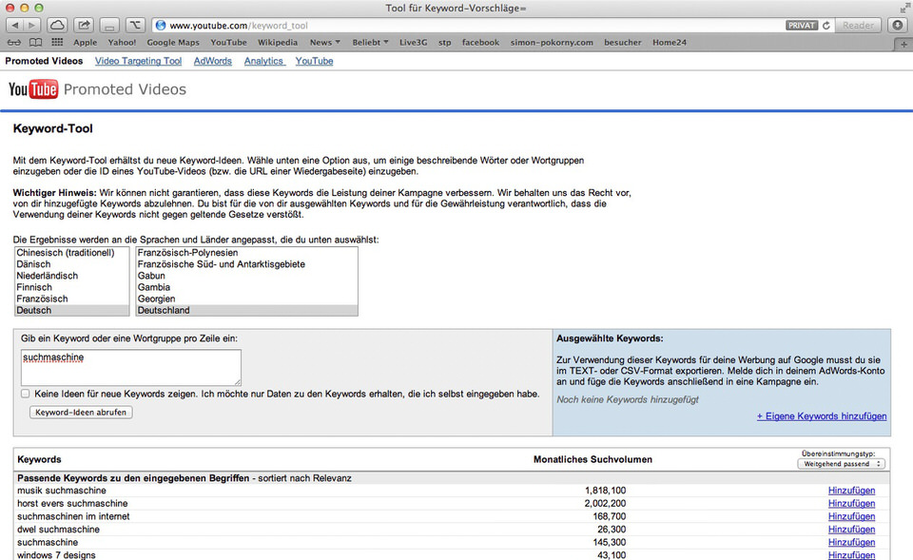Click the Share icon in the toolbar
This screenshot has height=560, width=913.
(x=84, y=25)
